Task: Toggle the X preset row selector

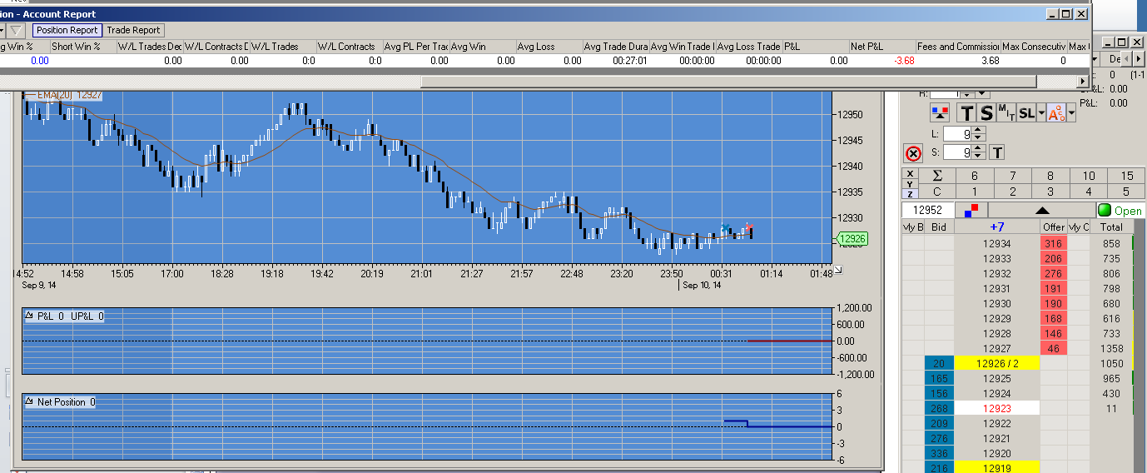Action: tap(910, 173)
